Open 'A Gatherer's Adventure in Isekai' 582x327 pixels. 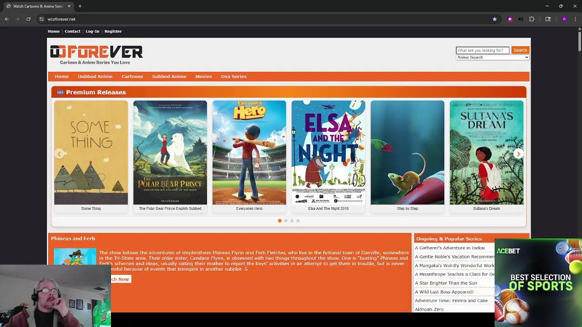450,248
